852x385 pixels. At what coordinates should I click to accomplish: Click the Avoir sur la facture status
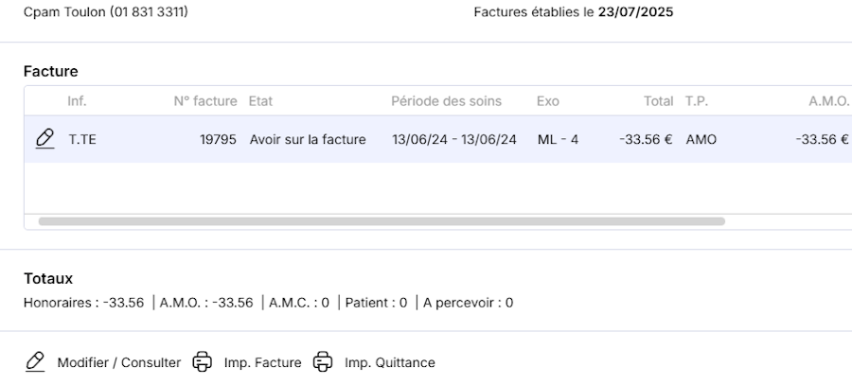308,140
